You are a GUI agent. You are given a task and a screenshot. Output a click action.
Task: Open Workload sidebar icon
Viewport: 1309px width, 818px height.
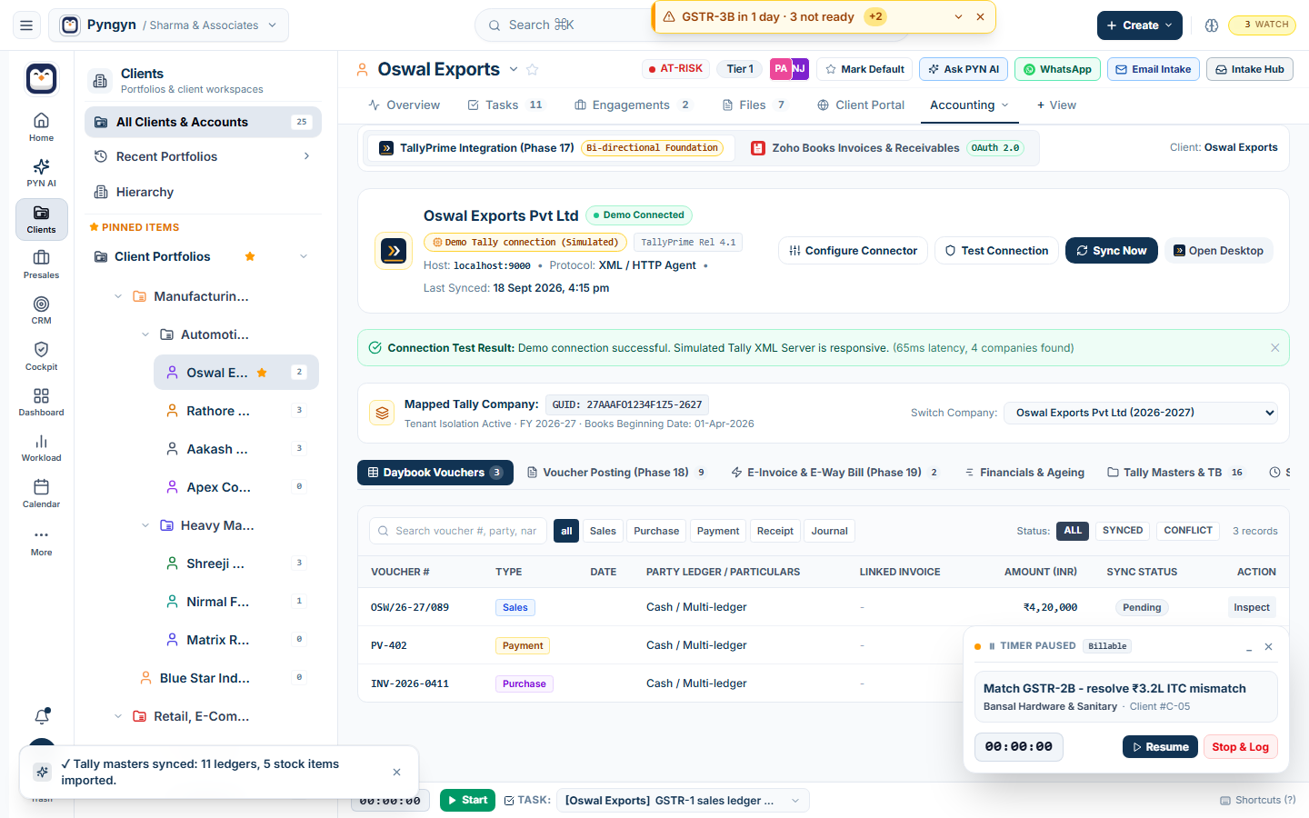click(x=41, y=447)
